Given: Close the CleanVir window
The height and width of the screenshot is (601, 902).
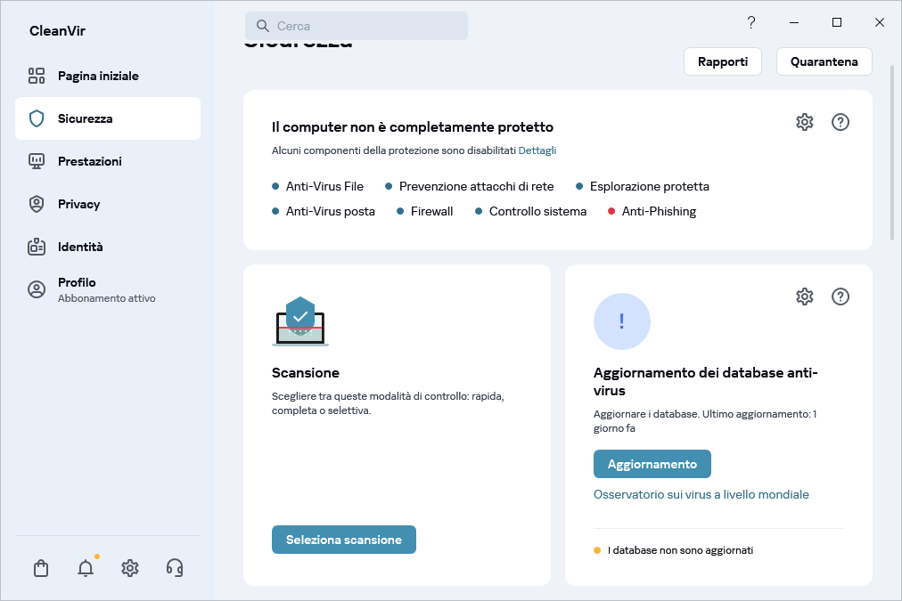Looking at the screenshot, I should (880, 22).
